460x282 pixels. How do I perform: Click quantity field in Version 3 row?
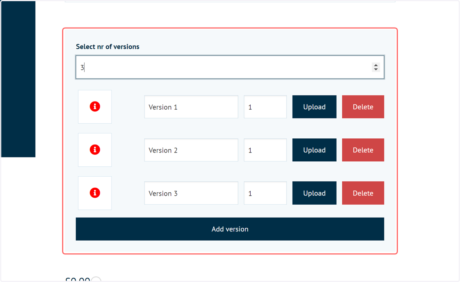tap(265, 193)
